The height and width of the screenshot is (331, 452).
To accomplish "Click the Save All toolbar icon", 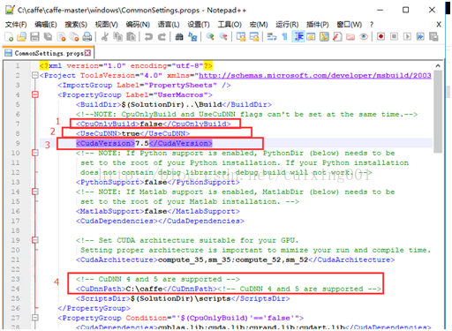I will click(48, 37).
